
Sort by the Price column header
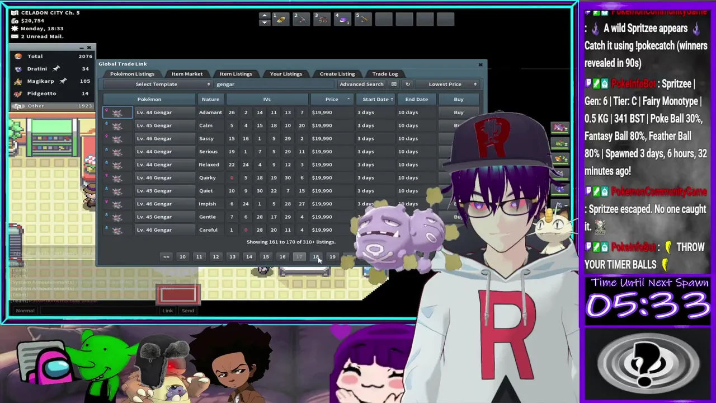[332, 99]
